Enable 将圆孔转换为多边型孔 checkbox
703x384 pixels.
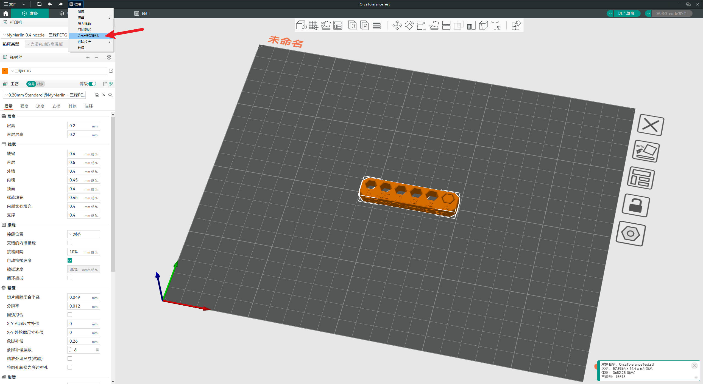(x=70, y=367)
